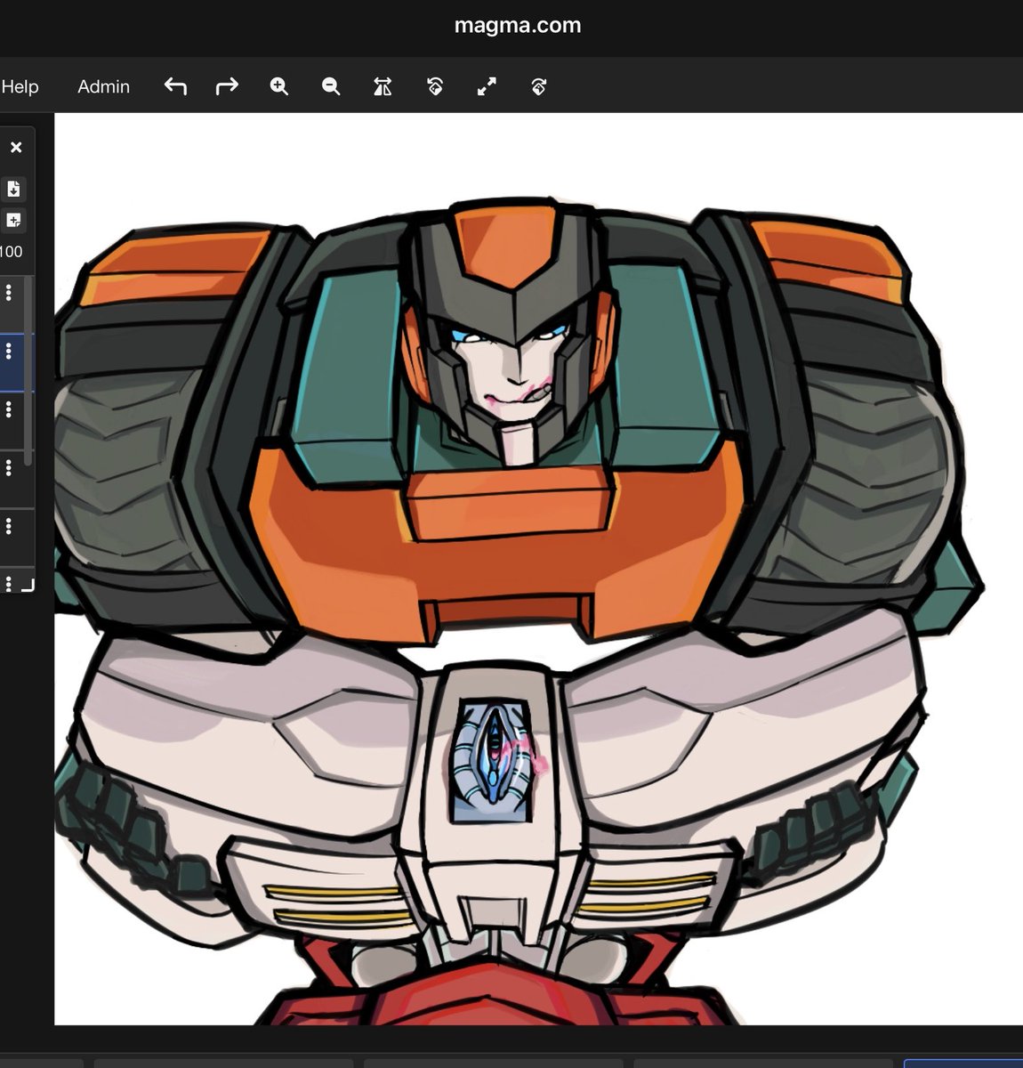Open options for the fourth layer row
Screen dimensions: 1023x1068
point(9,468)
